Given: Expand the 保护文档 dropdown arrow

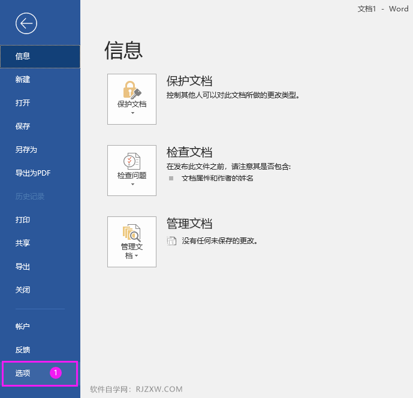Looking at the screenshot, I should (132, 113).
